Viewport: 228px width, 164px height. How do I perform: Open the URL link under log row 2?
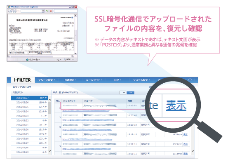(88, 120)
